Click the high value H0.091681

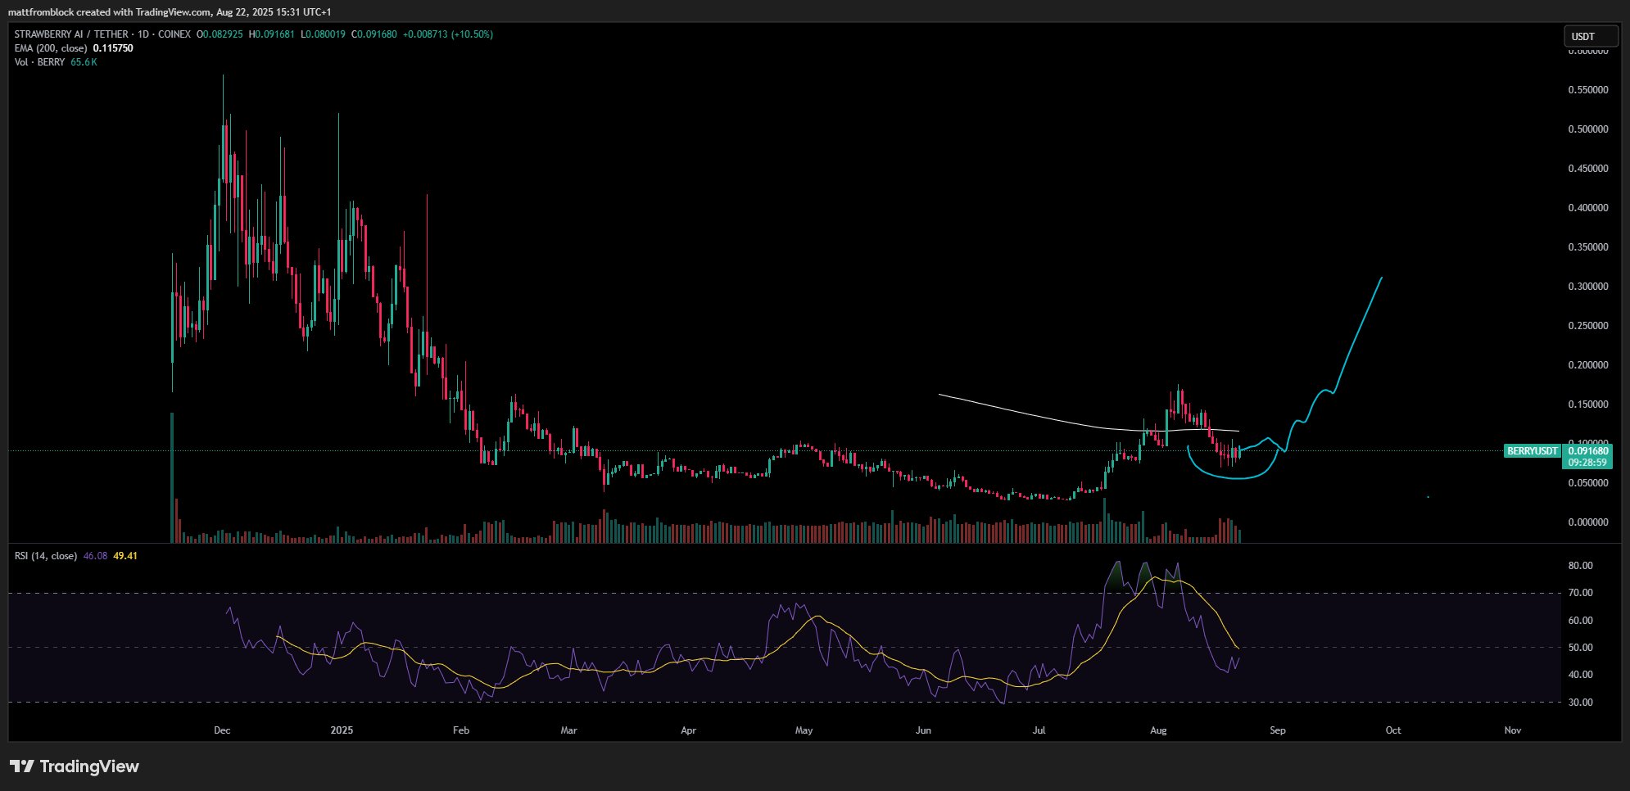[272, 34]
